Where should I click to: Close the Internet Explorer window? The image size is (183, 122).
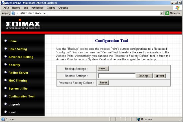[180, 3]
